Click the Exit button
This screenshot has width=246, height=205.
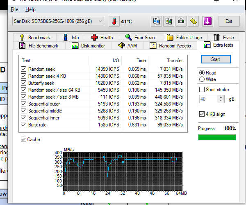click(x=229, y=21)
